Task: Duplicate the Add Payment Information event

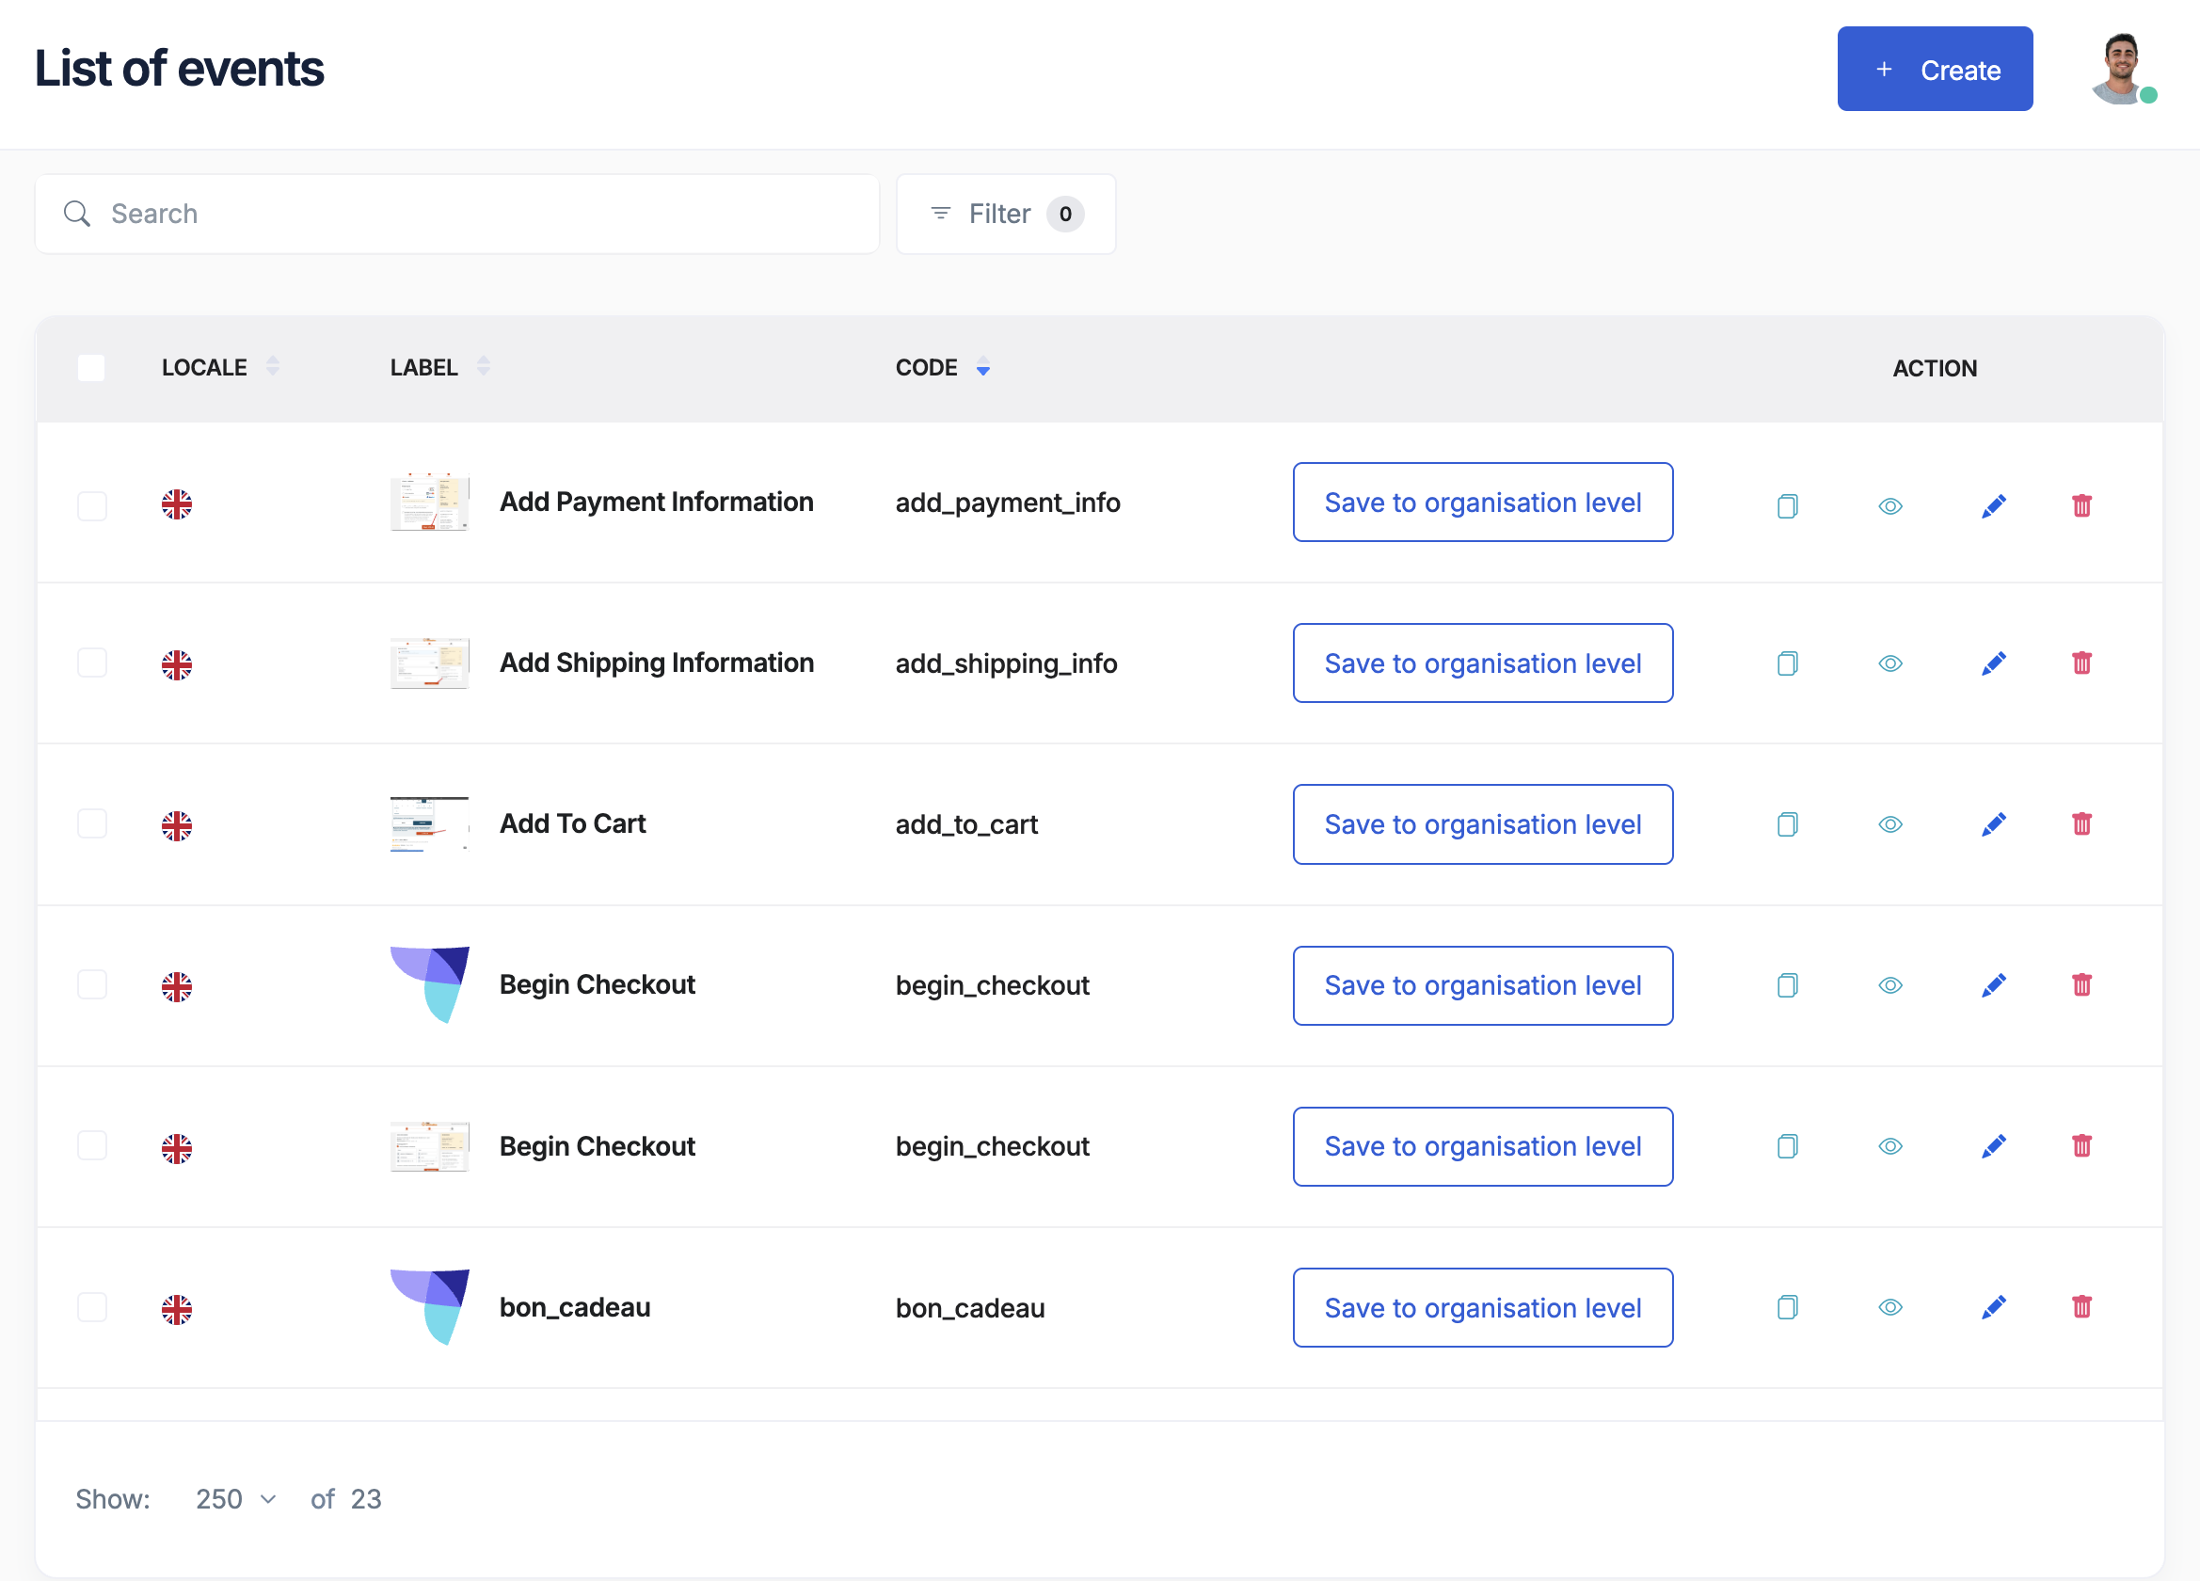Action: [1788, 505]
